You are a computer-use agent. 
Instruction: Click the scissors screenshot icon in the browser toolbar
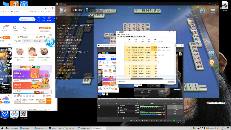[x=42, y=11]
